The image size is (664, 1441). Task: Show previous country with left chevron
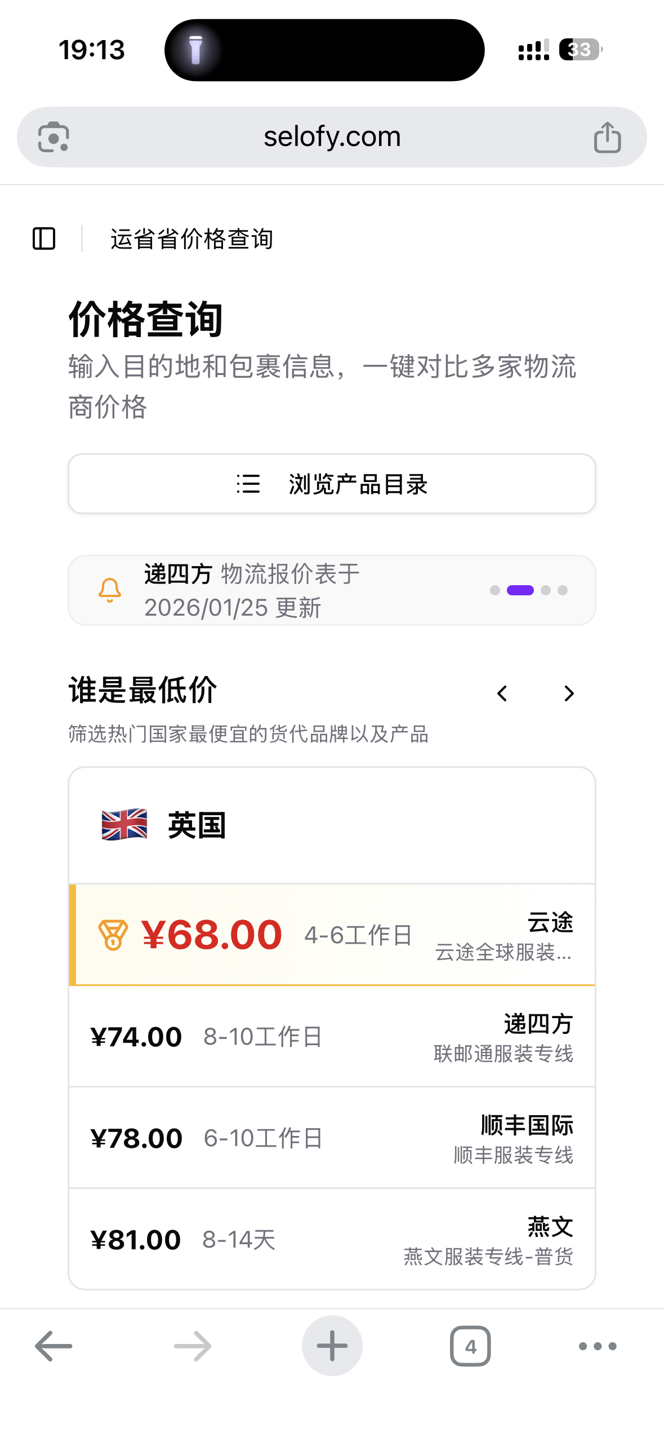[x=502, y=693]
